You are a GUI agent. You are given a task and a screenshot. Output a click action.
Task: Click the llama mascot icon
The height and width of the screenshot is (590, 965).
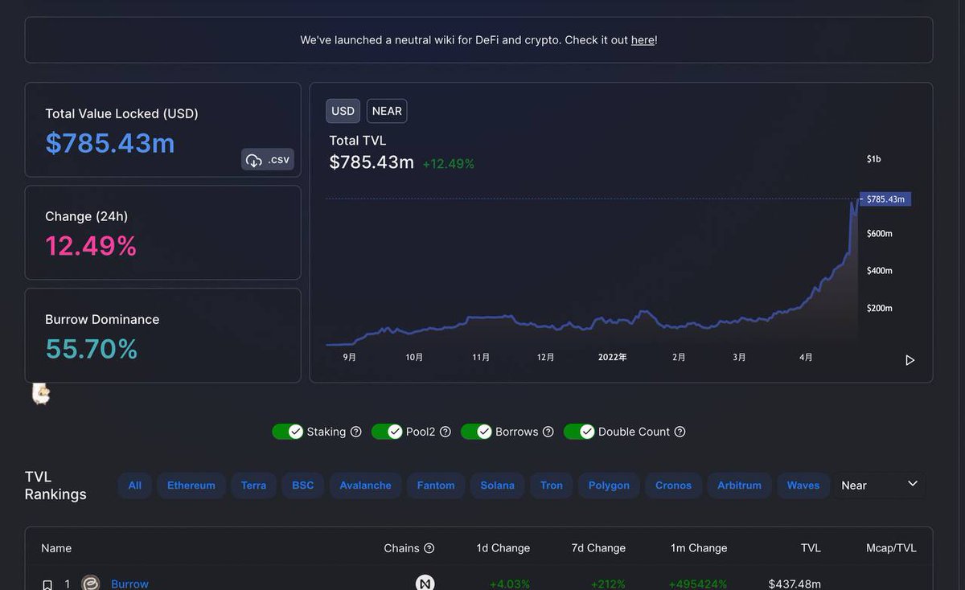40,393
